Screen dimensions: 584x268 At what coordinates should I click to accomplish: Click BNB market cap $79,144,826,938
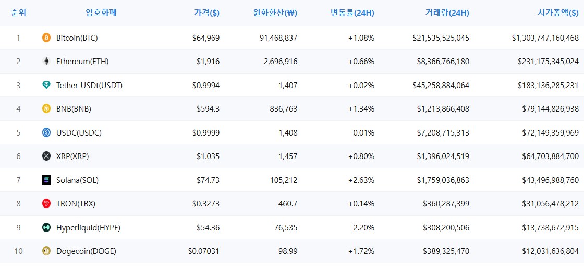click(x=551, y=108)
